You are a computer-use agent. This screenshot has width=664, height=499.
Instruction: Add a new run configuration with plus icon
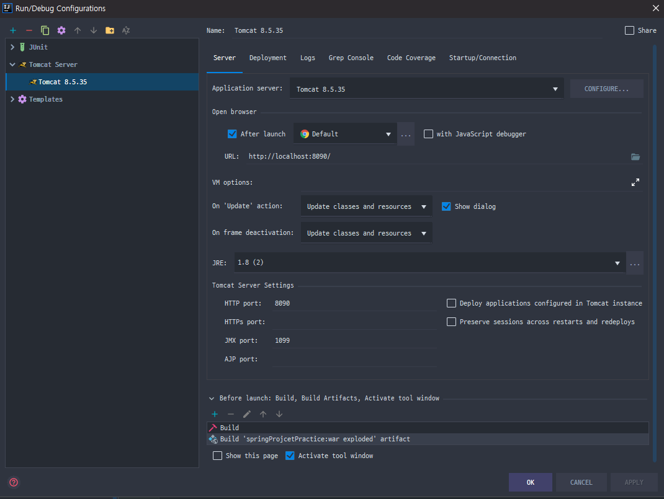(x=13, y=30)
